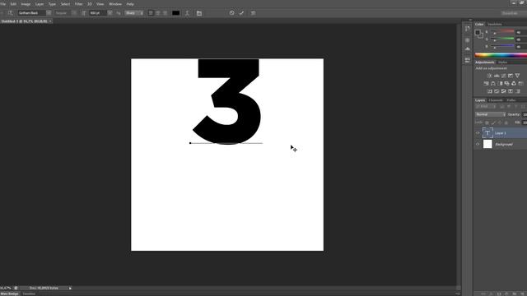The width and height of the screenshot is (527, 296).
Task: Click the font size input field
Action: (x=98, y=13)
